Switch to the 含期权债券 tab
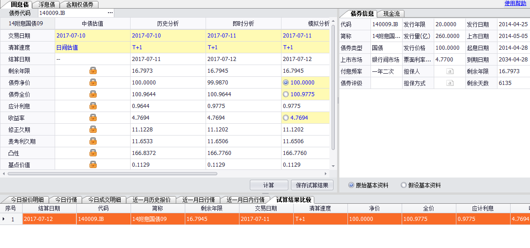530x248 pixels. 80,5
